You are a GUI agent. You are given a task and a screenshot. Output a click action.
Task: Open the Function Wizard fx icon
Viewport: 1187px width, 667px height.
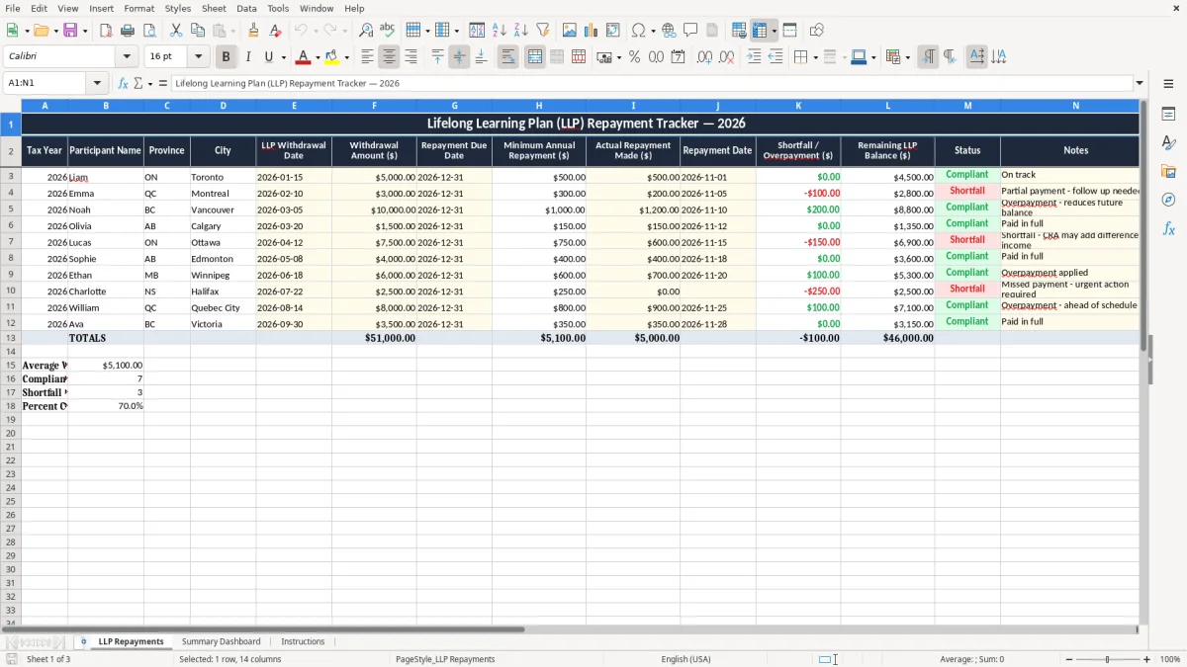pos(124,83)
